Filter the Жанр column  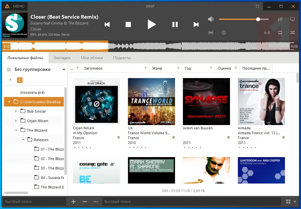click(x=178, y=68)
